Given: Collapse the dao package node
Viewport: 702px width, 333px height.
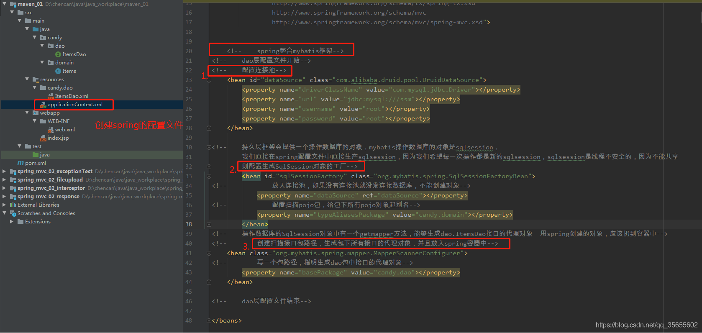Looking at the screenshot, I should pos(42,46).
